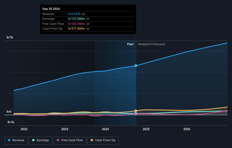Click the 2023 x-axis label

click(65, 129)
